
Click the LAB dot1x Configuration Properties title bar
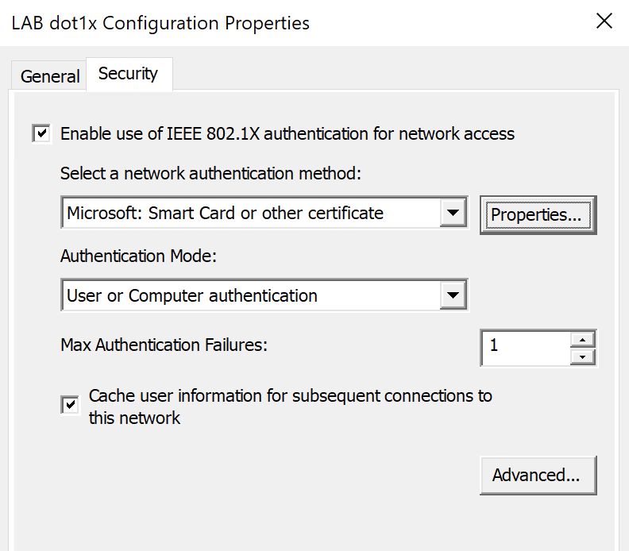(238, 22)
